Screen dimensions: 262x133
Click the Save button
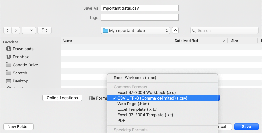point(246,127)
